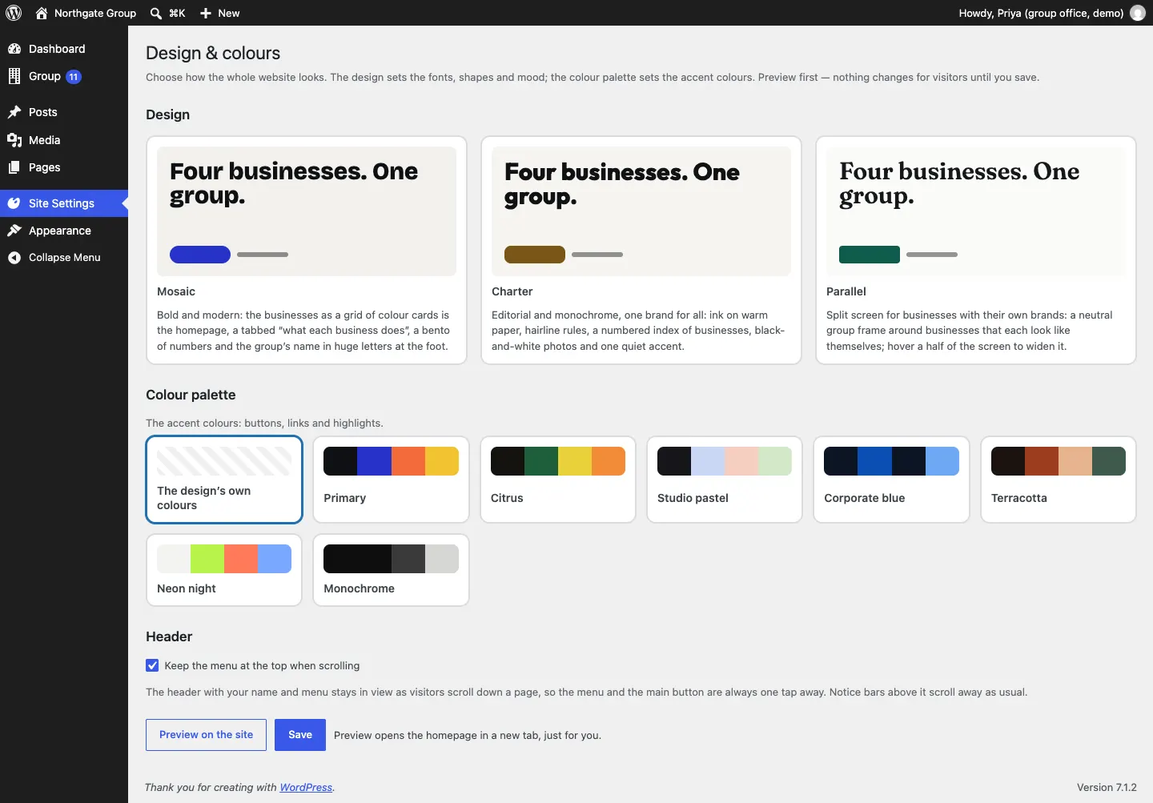Click the Group building icon
The image size is (1153, 803).
click(x=14, y=76)
